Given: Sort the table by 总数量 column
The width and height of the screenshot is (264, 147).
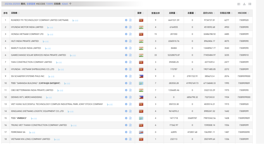Looking at the screenshot, I should [173, 13].
